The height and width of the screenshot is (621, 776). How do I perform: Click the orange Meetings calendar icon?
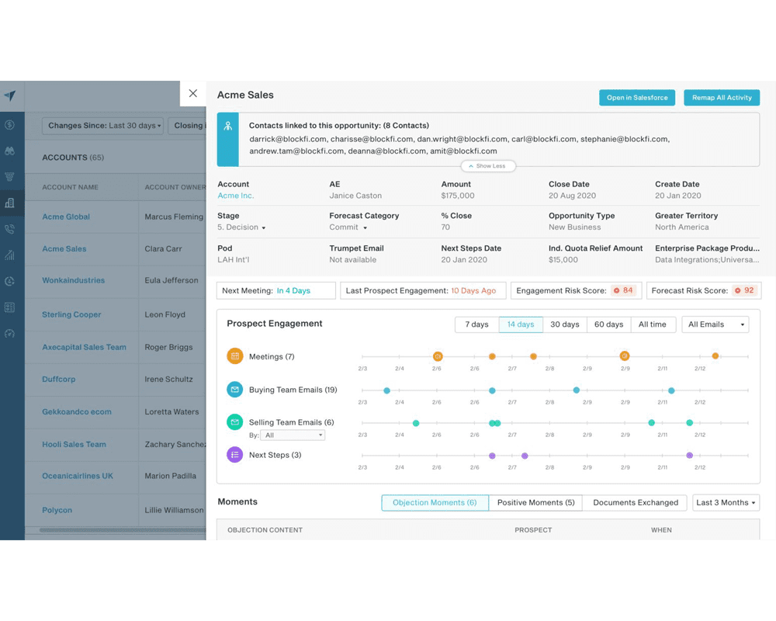point(234,356)
